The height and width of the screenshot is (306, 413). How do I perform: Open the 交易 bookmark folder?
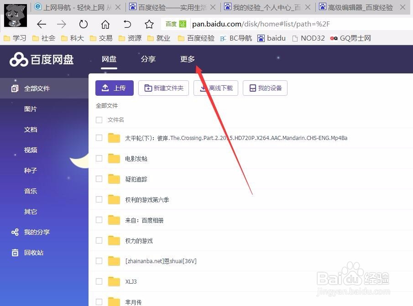101,38
